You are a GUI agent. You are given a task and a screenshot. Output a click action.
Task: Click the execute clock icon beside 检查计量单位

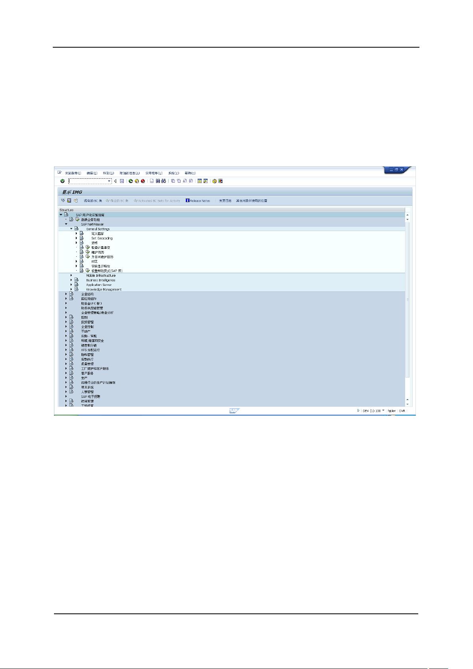[88, 247]
